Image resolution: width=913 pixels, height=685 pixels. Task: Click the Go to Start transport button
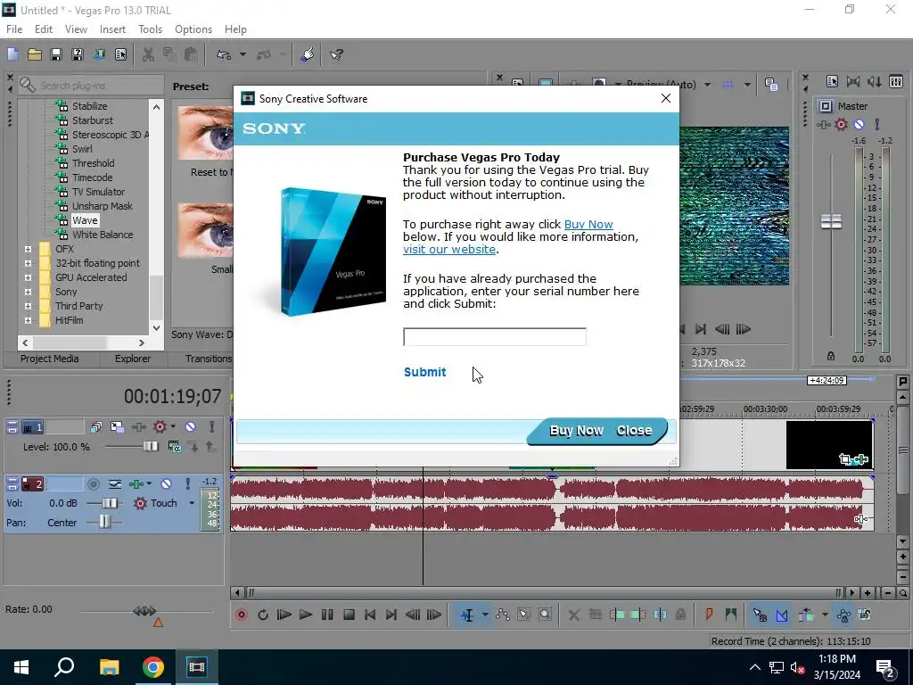(x=370, y=615)
